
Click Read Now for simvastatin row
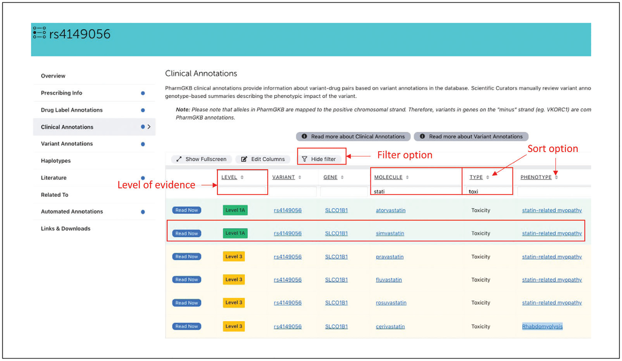point(187,234)
